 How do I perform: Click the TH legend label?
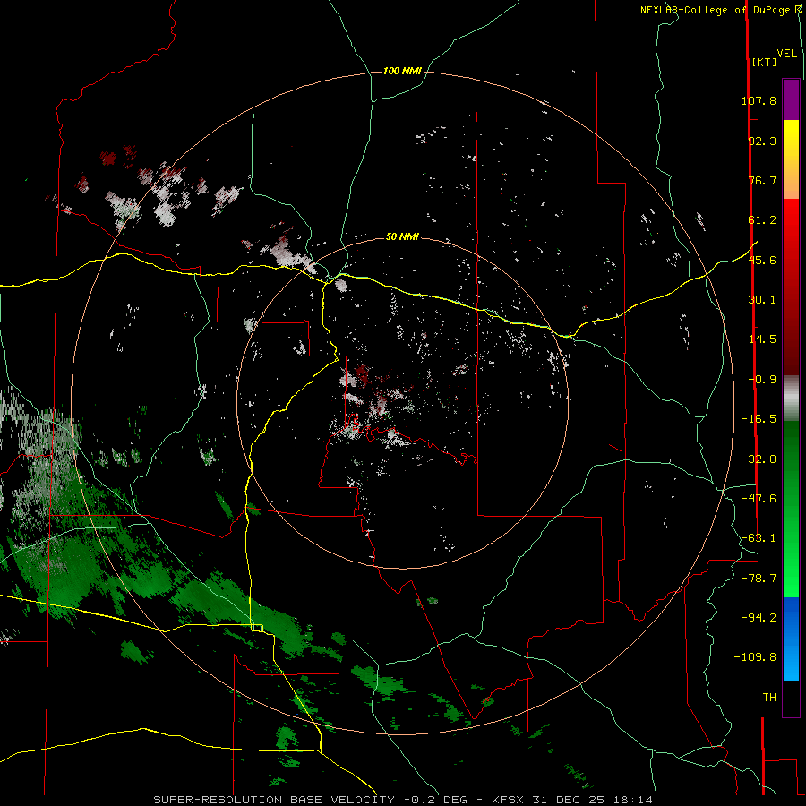[x=769, y=698]
